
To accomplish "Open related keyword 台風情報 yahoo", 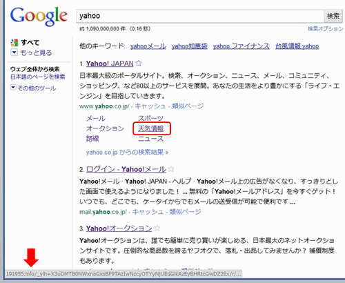I will click(297, 46).
